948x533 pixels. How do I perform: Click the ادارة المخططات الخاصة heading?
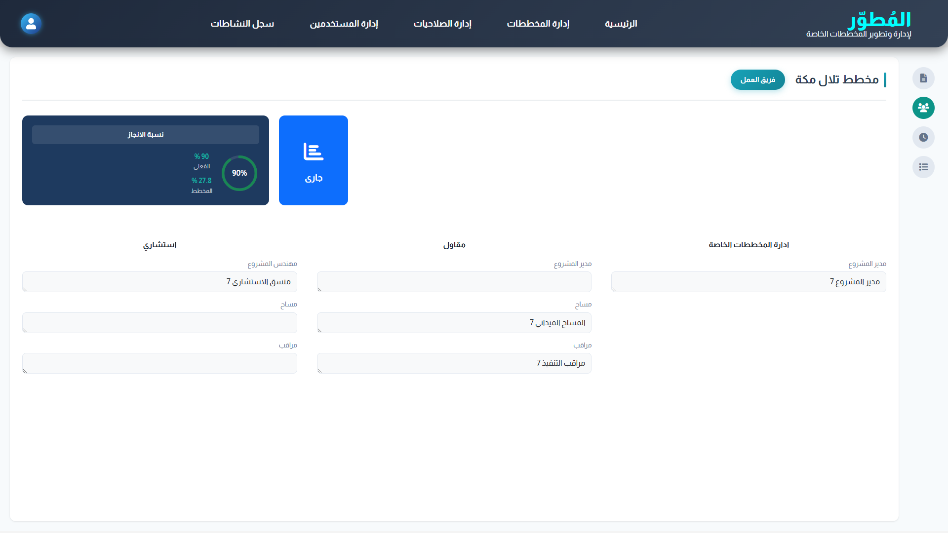click(749, 245)
